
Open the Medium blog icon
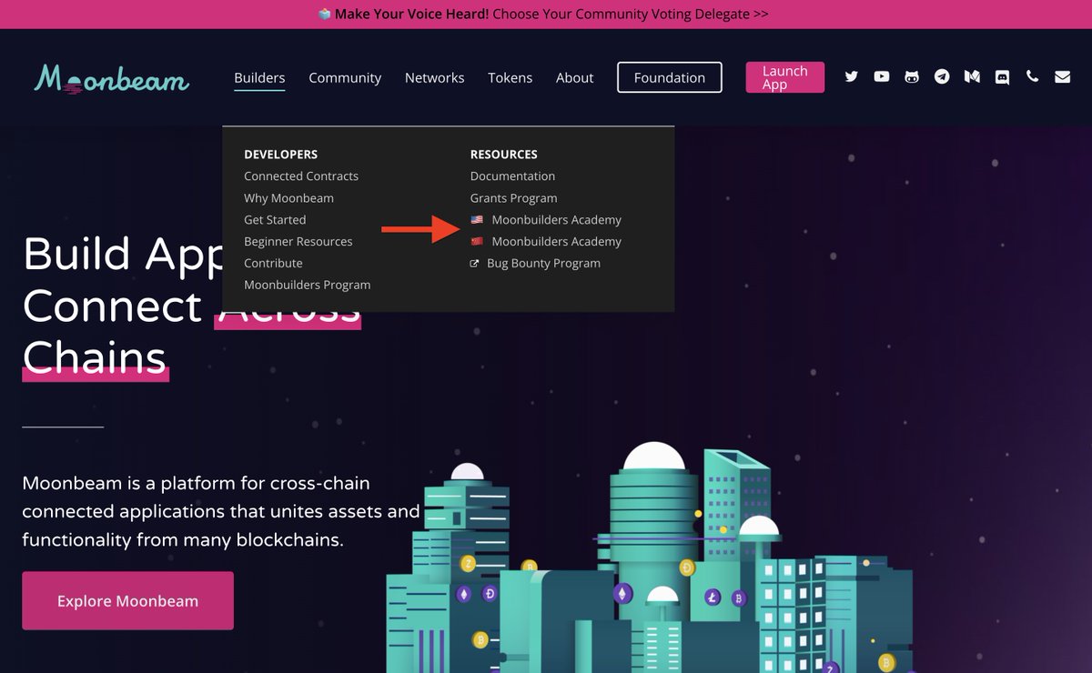(x=972, y=77)
